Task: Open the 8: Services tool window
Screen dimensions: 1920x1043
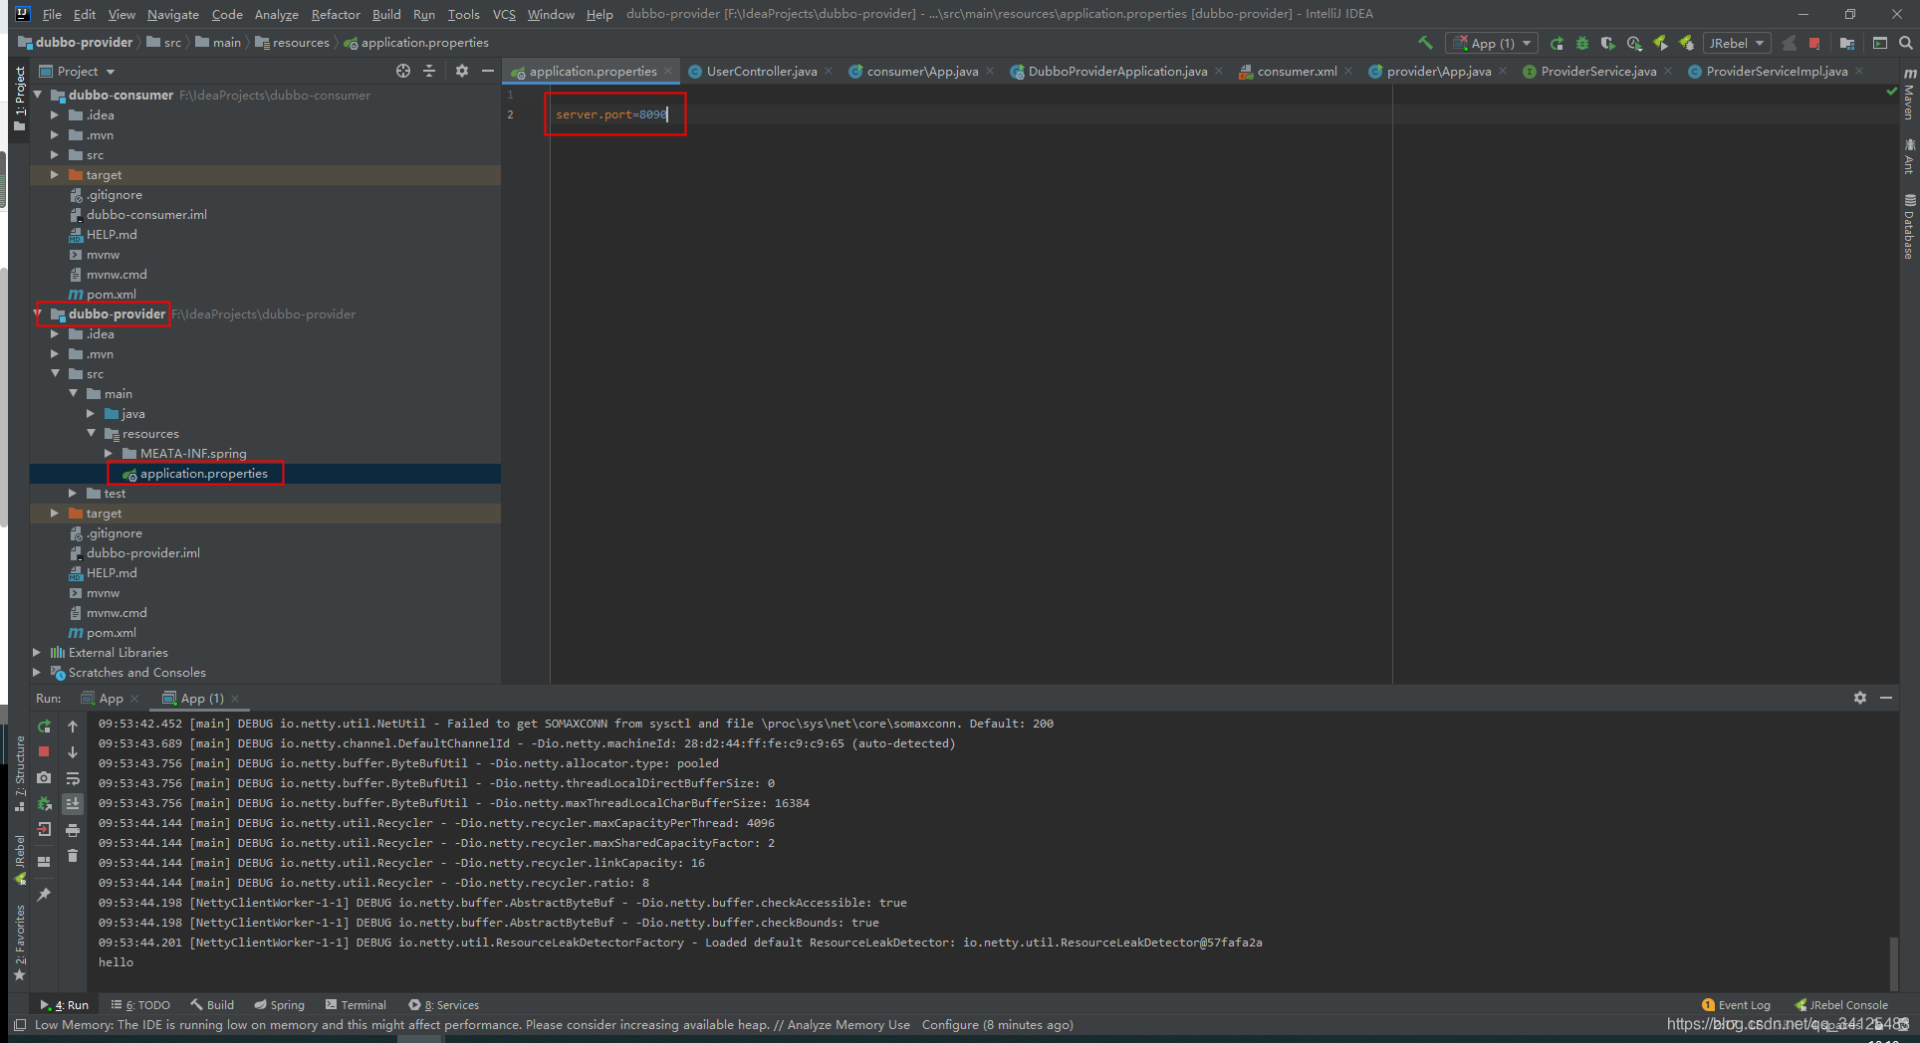Action: [x=443, y=1005]
